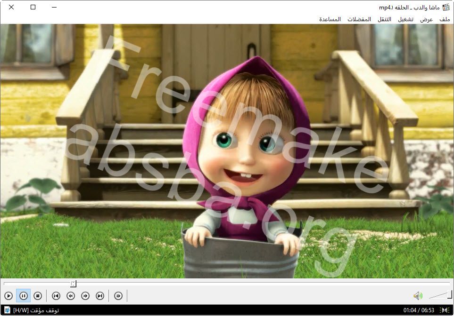Click the seek bar track ahead of thumb

263,284
